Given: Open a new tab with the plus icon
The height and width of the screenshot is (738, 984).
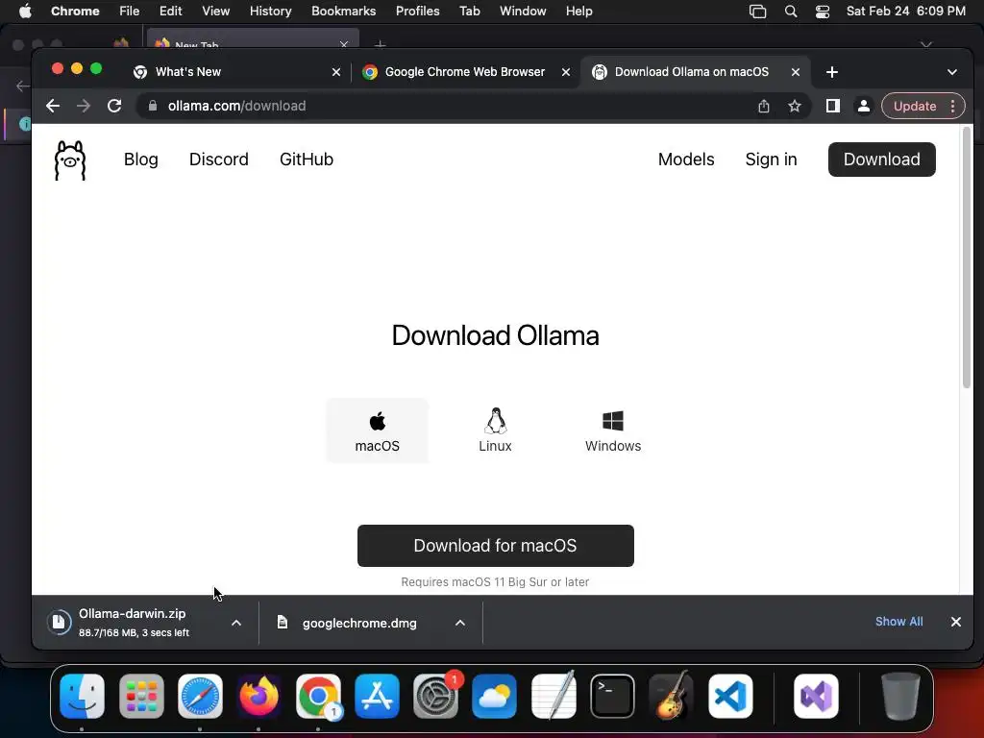Looking at the screenshot, I should (832, 72).
